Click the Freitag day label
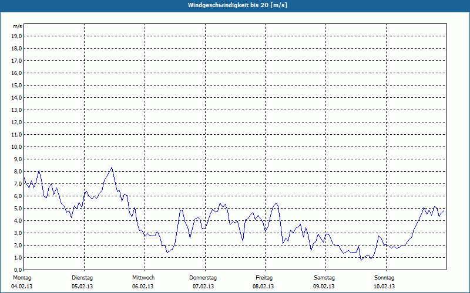This screenshot has width=470, height=293. [264, 278]
